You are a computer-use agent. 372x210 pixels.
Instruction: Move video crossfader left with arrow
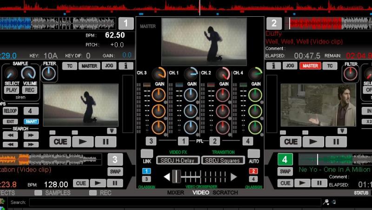tap(167, 177)
